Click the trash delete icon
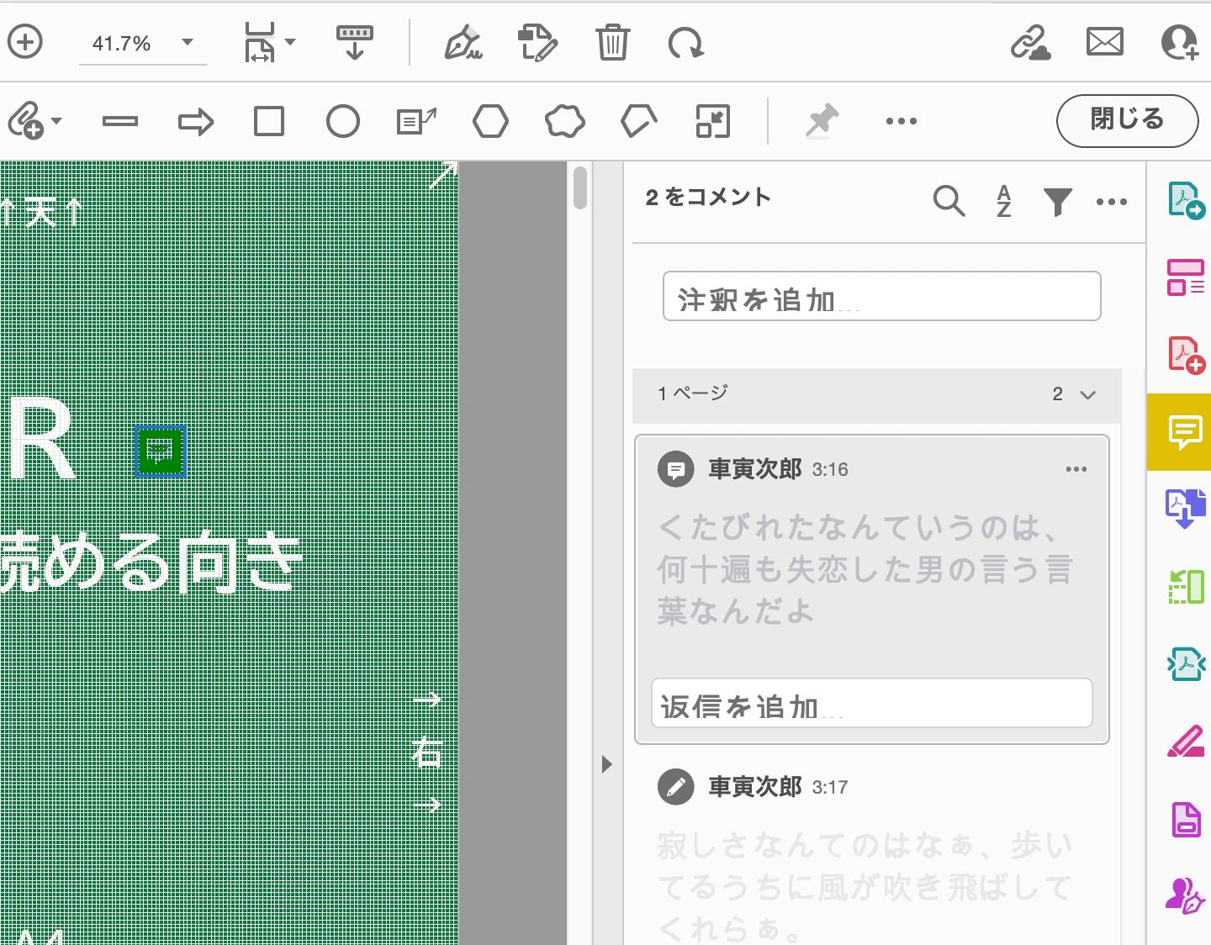The image size is (1211, 945). coord(612,42)
